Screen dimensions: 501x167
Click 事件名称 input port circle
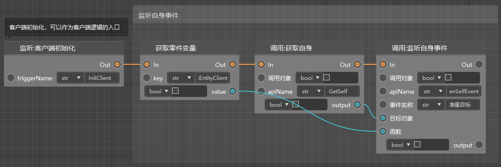(x=382, y=104)
